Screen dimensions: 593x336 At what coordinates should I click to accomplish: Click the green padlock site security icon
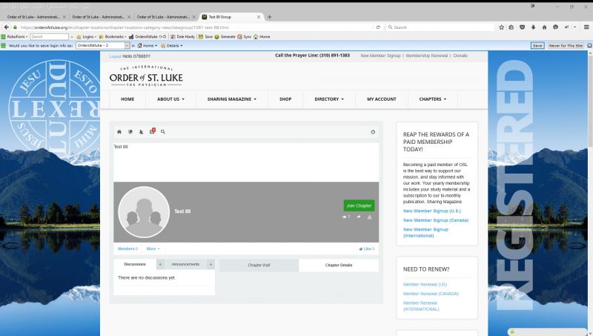tap(15, 27)
